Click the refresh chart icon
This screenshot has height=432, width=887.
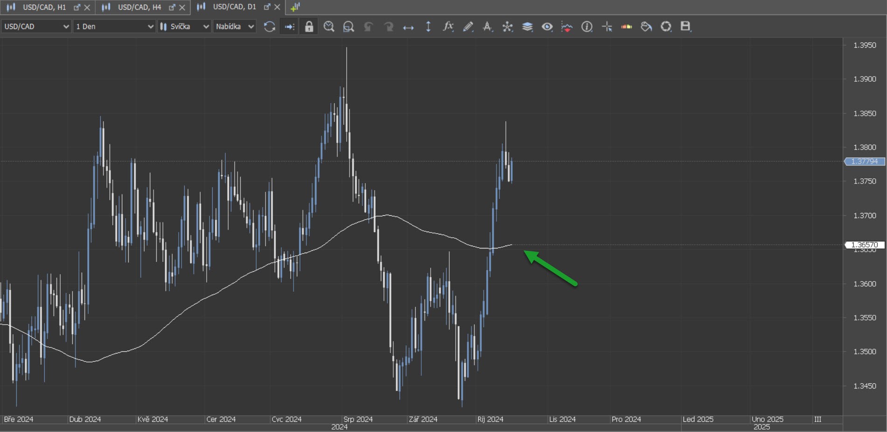(269, 27)
